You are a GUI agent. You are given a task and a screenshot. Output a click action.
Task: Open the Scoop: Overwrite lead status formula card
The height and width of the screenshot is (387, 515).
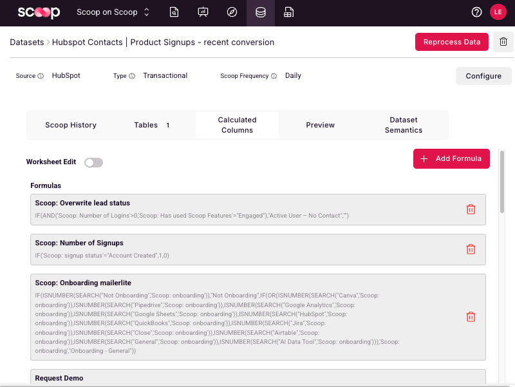258,209
